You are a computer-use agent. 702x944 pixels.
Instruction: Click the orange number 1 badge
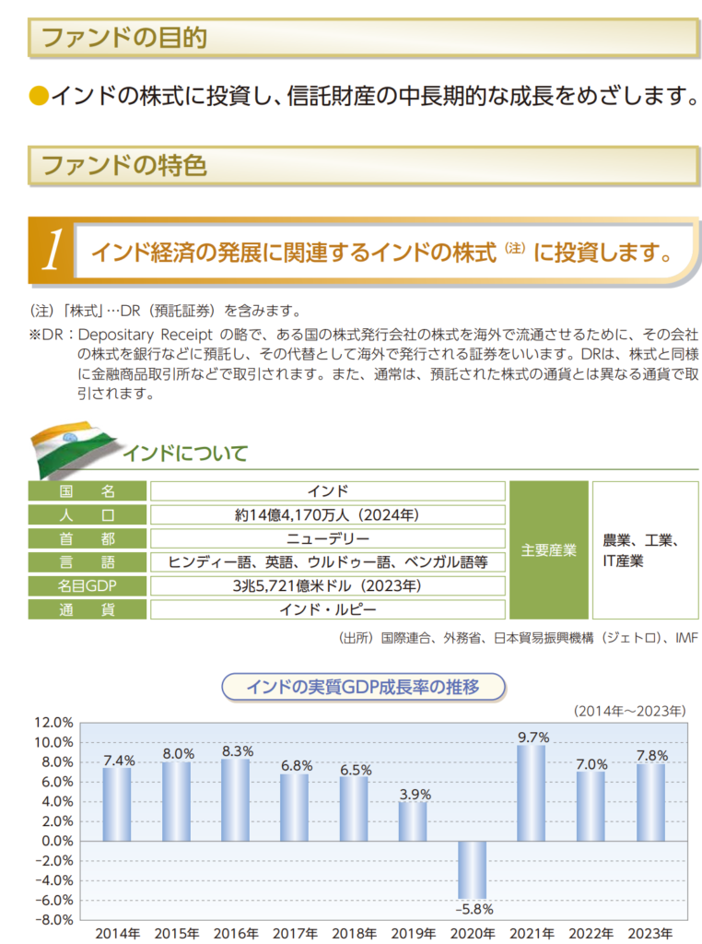click(51, 250)
